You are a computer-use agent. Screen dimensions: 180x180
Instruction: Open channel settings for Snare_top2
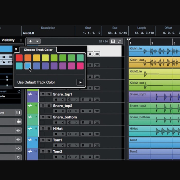(x=69, y=111)
